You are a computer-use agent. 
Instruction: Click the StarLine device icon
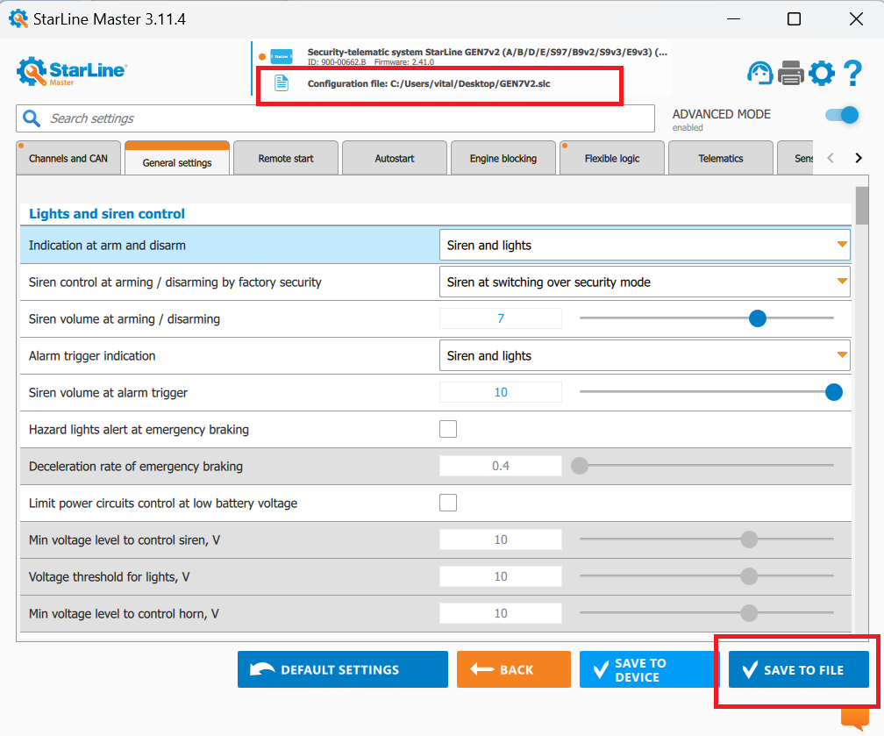[282, 56]
